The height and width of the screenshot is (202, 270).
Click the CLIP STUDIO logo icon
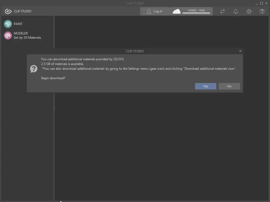tap(8, 11)
